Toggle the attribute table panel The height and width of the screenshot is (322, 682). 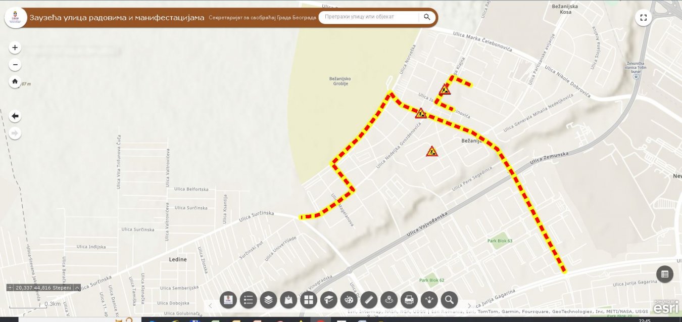tap(665, 274)
